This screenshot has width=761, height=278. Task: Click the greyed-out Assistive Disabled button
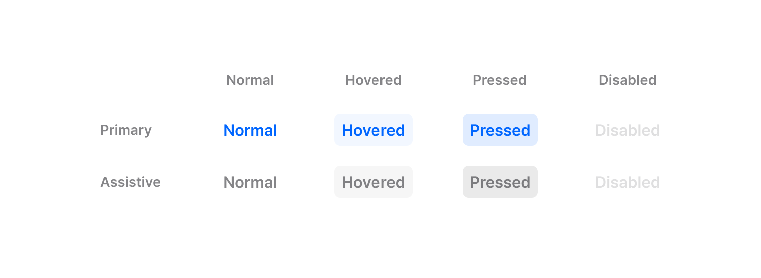pyautogui.click(x=627, y=182)
